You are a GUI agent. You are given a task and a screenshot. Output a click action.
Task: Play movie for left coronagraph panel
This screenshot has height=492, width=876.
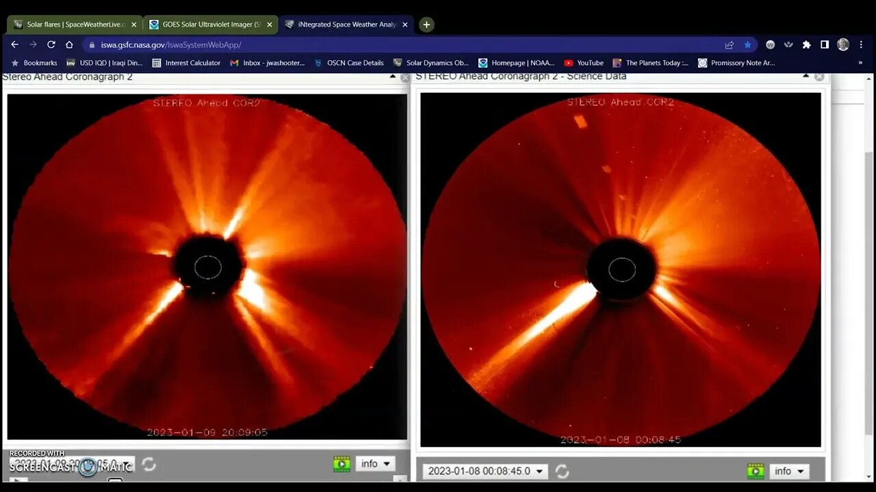pos(342,464)
